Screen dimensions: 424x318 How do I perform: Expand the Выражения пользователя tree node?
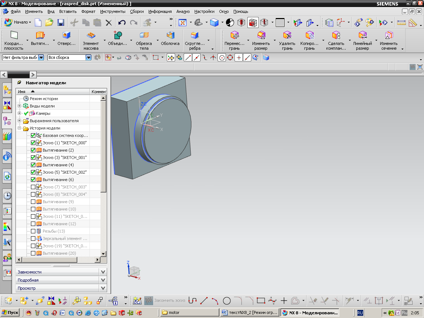click(19, 120)
